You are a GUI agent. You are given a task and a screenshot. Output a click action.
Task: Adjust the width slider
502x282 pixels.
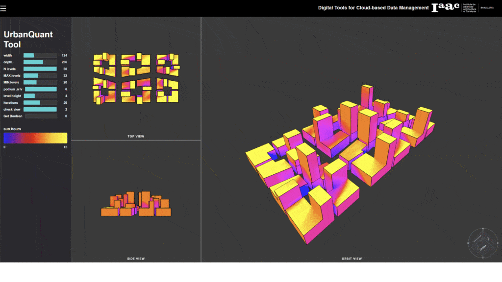[40, 55]
